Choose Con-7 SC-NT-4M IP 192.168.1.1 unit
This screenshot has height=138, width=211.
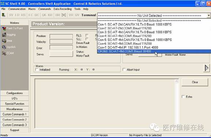154,47
